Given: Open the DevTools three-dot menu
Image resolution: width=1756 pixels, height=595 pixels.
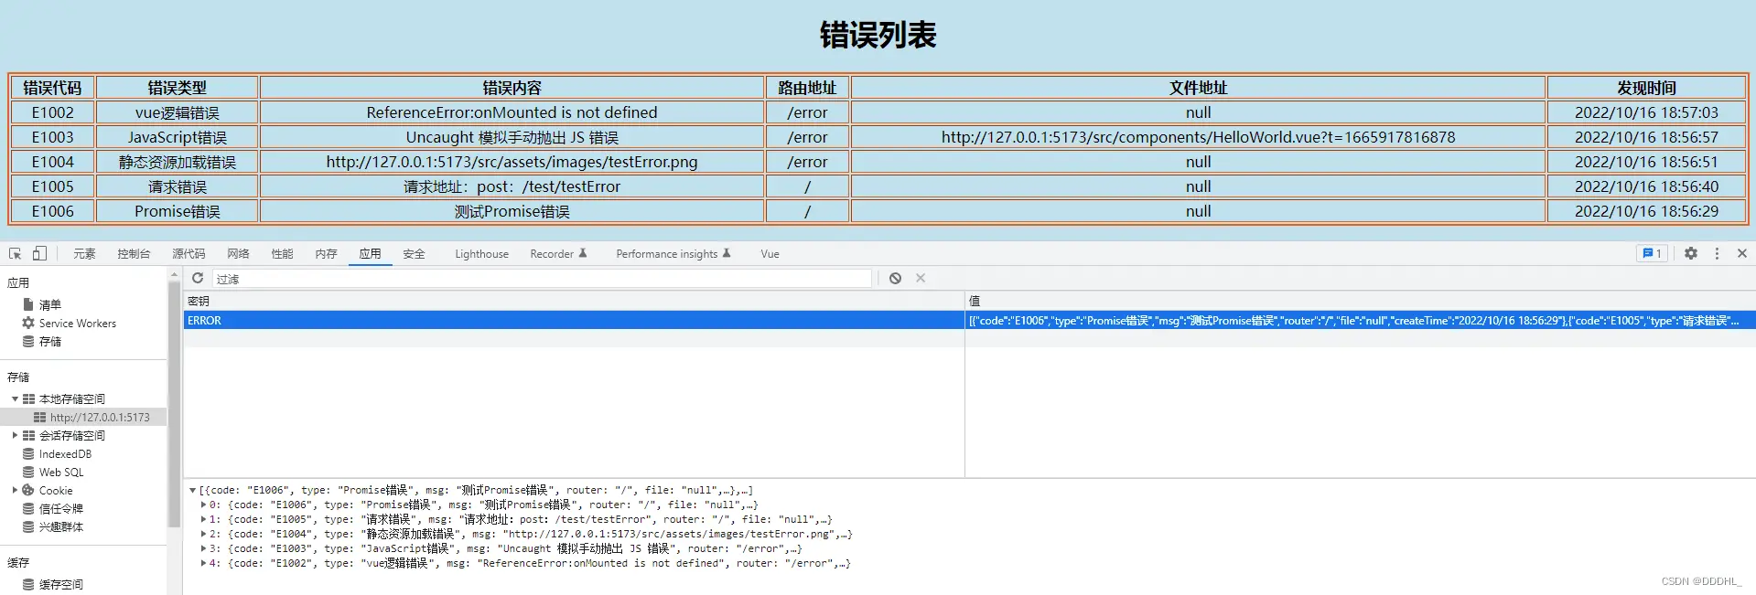Looking at the screenshot, I should [x=1717, y=254].
